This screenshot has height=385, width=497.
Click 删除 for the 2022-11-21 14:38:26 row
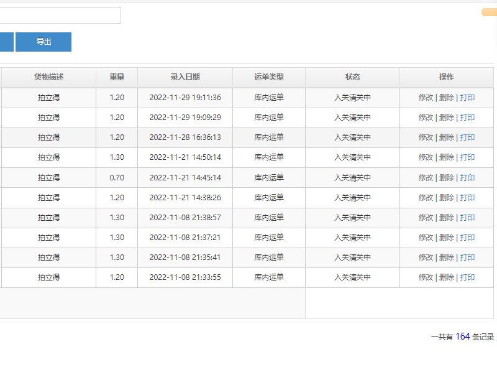[446, 198]
